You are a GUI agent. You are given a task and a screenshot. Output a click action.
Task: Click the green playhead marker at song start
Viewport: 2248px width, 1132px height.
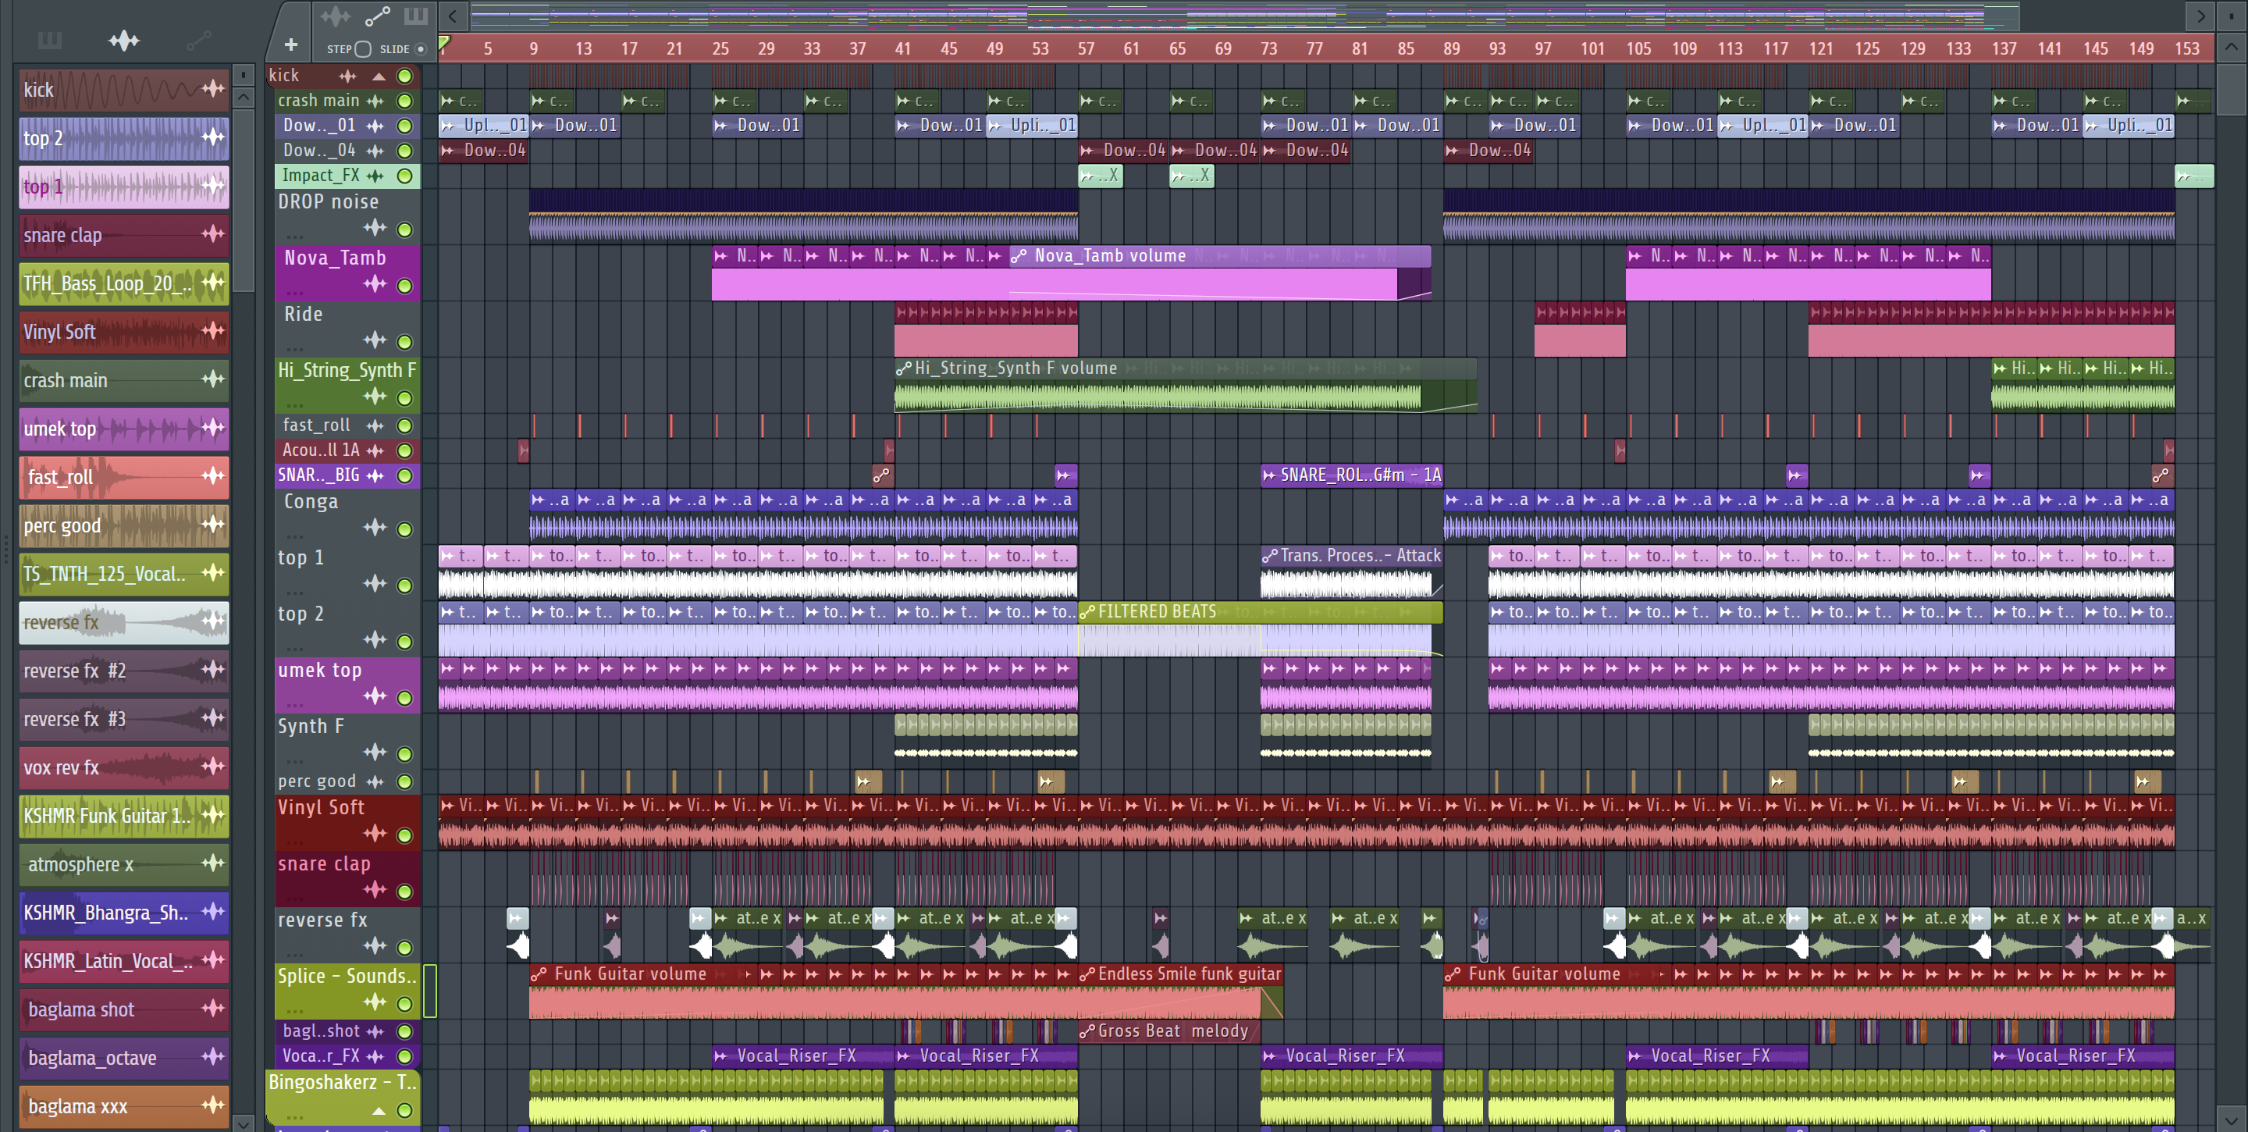pos(444,42)
